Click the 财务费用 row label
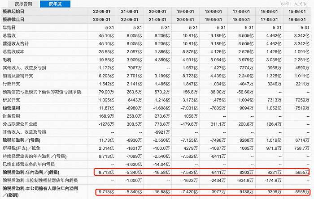 tap(11, 116)
